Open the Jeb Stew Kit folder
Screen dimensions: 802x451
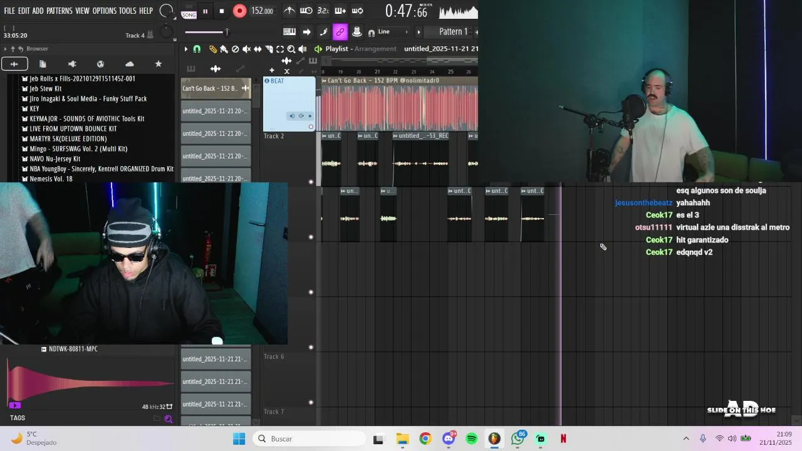[x=45, y=88]
